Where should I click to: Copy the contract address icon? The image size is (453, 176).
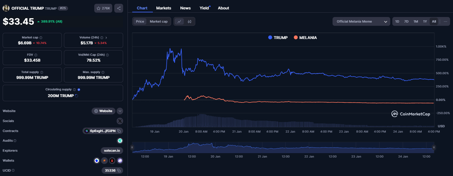(119, 131)
